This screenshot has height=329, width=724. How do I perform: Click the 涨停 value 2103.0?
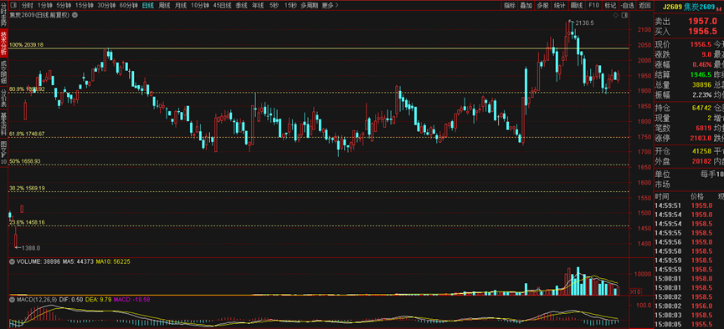click(x=701, y=139)
